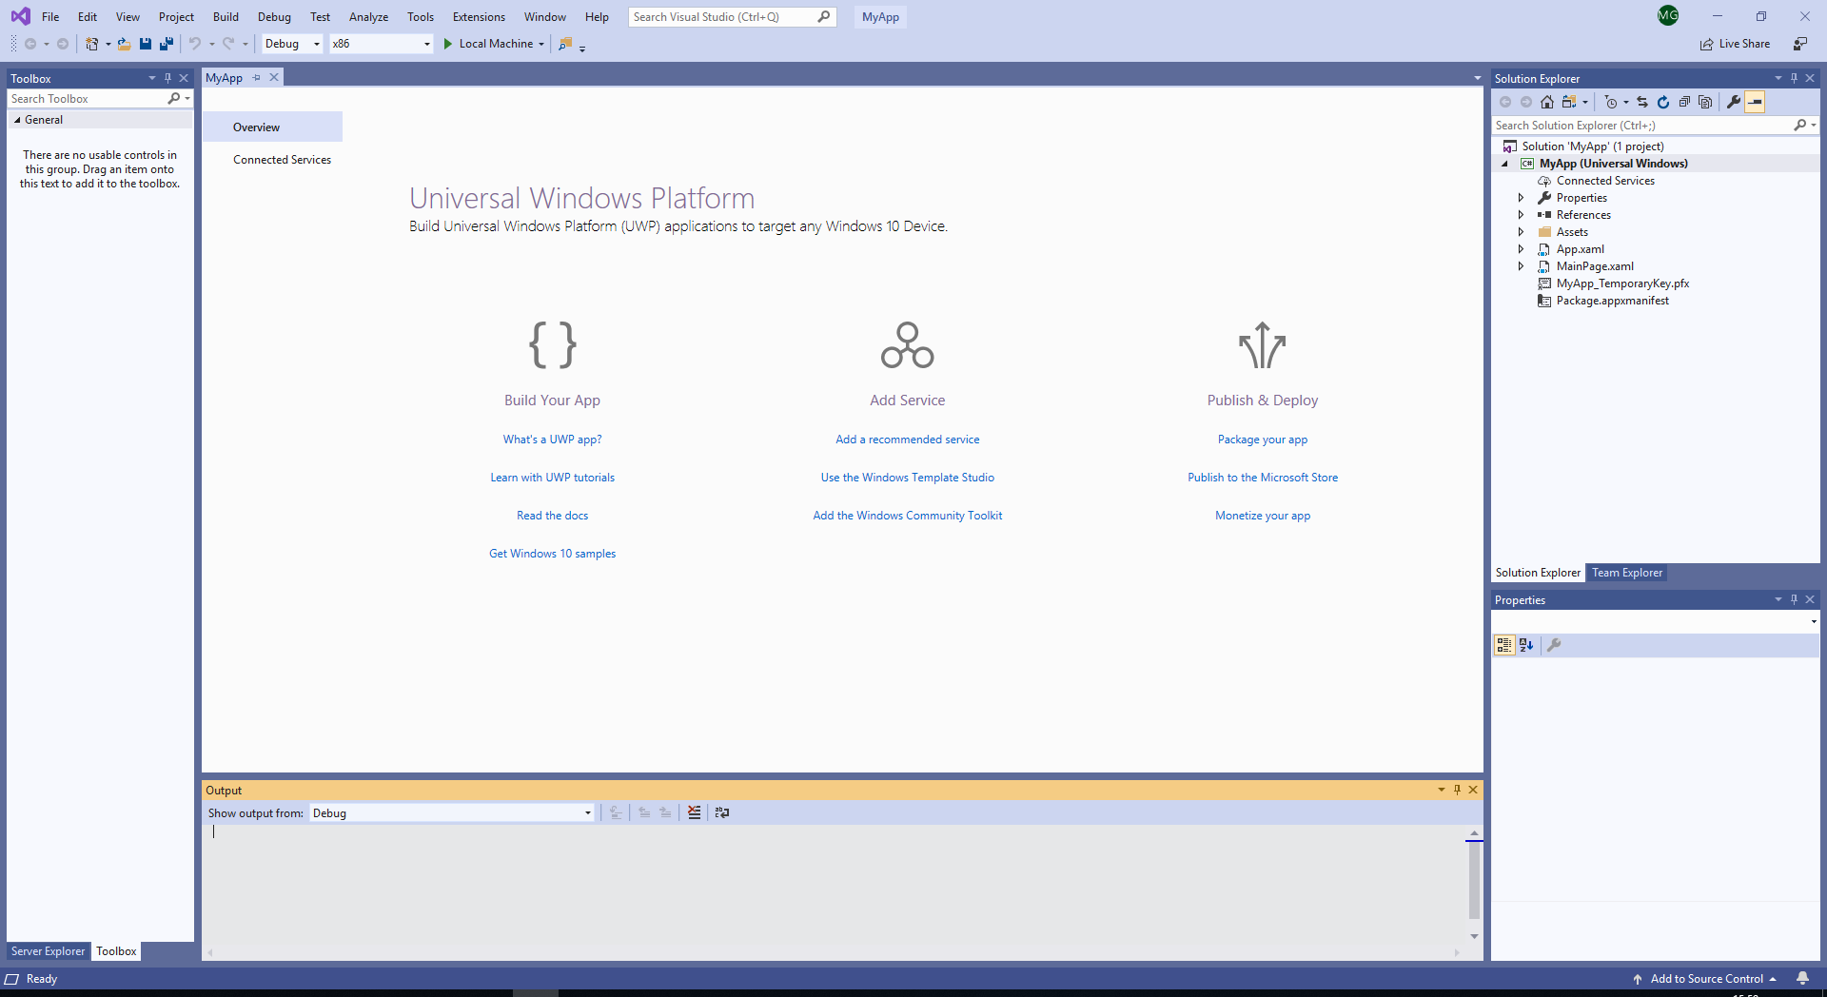Toggle Preview Selected Items in Solution Explorer

click(x=1756, y=102)
